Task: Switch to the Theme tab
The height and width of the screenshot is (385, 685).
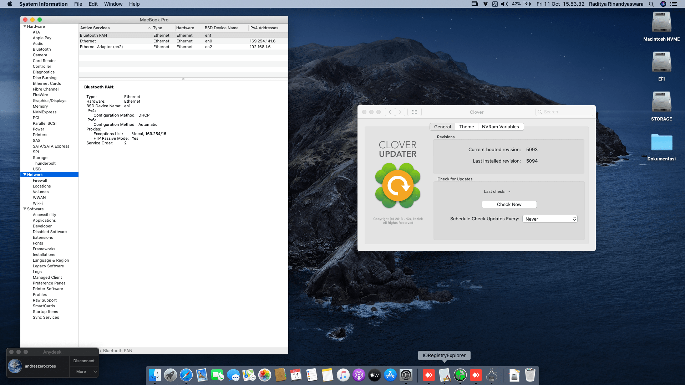Action: coord(466,127)
